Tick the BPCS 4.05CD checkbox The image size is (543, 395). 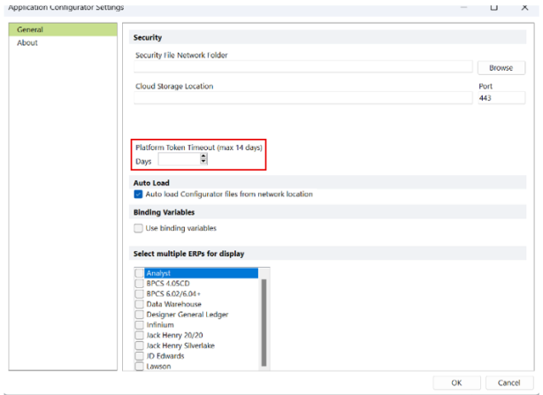[x=139, y=284]
